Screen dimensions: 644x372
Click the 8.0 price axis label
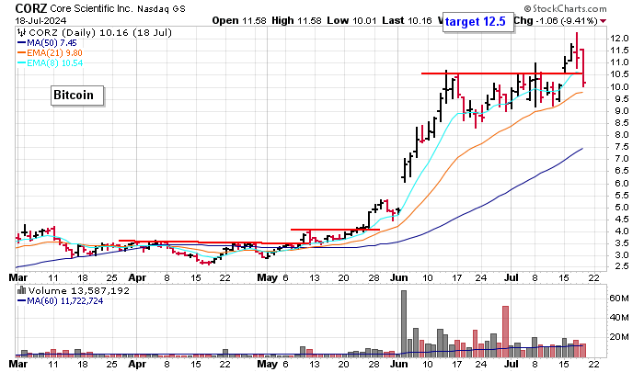pos(620,135)
